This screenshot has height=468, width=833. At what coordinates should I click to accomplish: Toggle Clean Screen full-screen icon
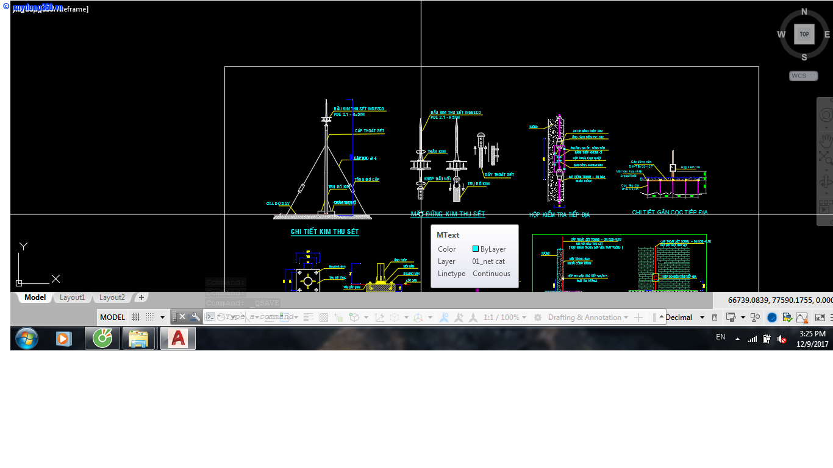pyautogui.click(x=820, y=317)
